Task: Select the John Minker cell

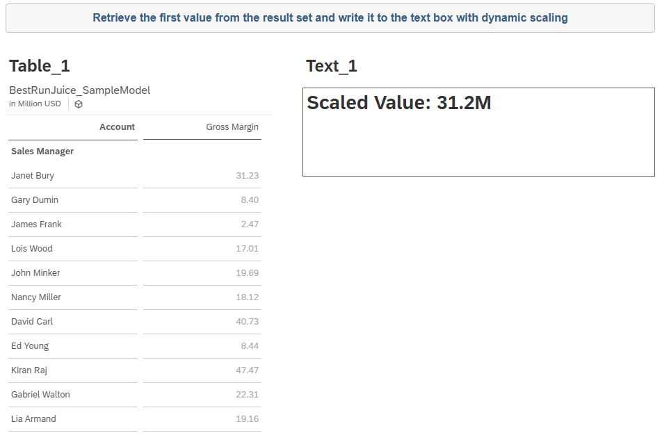Action: coord(35,273)
